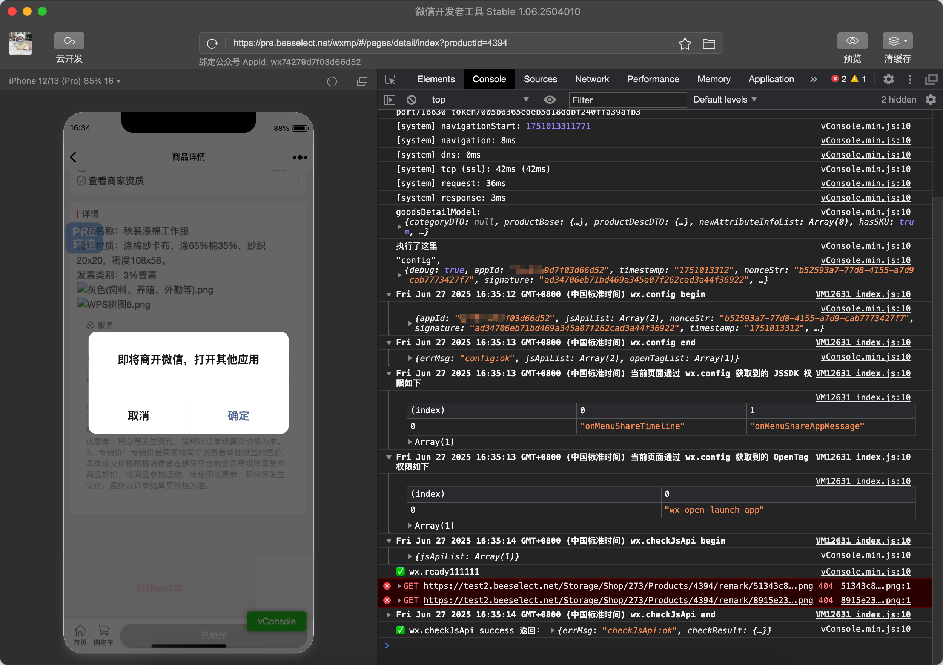Screen dimensions: 943x665
Task: Open DevTools settings via the gear icon
Action: coord(888,79)
